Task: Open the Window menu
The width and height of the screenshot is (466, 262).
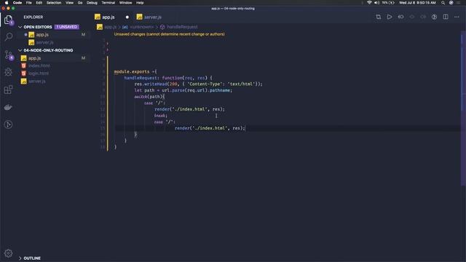Action: [x=125, y=3]
